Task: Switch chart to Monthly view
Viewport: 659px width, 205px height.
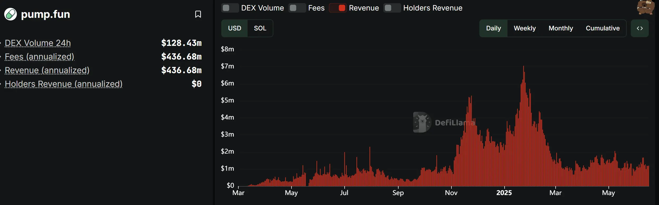Action: click(561, 28)
